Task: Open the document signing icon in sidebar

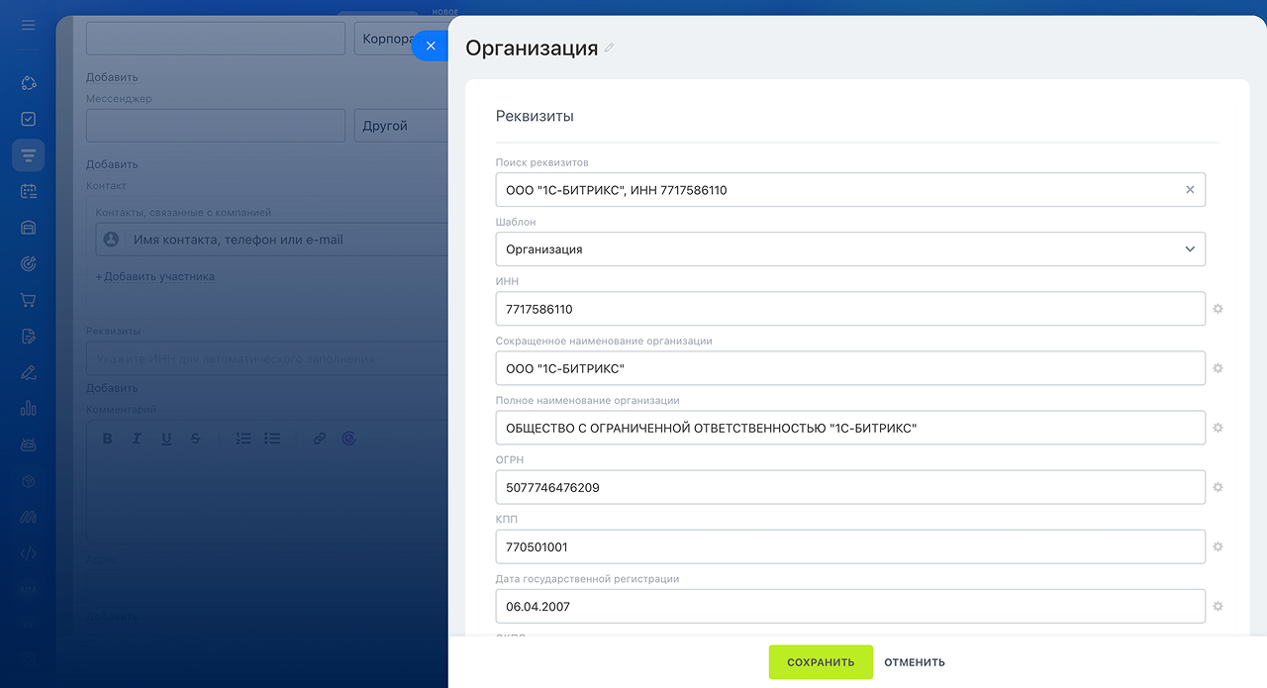Action: coord(28,337)
